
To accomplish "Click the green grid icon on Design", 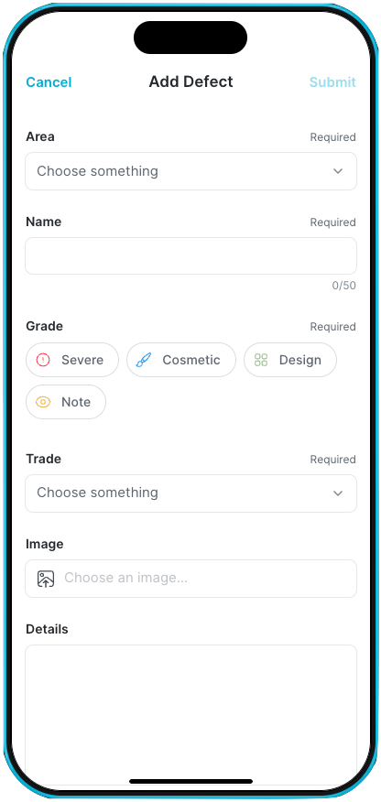I will (261, 360).
